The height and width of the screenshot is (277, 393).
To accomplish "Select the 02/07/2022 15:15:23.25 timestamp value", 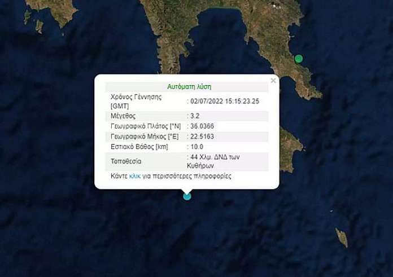I will (x=225, y=101).
